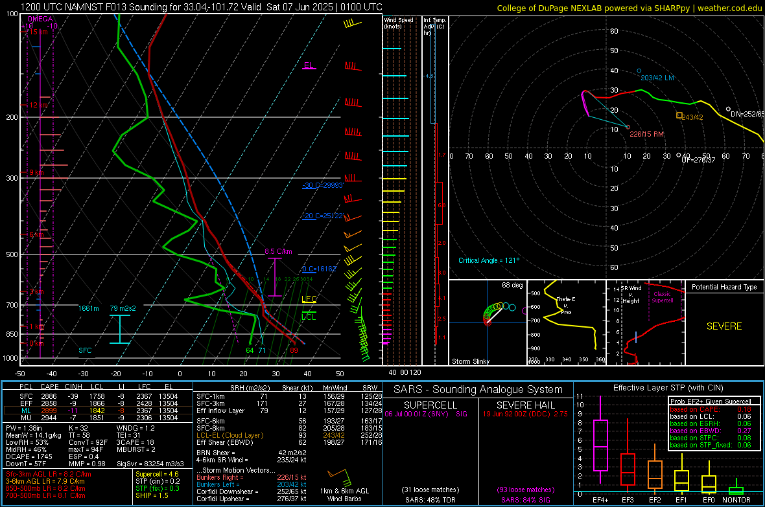
Task: Click the Theta-E v. Pres plot label
Action: (565, 305)
